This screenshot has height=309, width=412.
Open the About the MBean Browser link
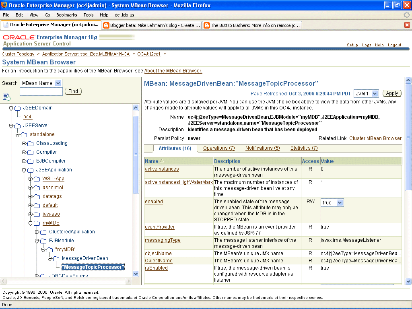click(x=173, y=71)
